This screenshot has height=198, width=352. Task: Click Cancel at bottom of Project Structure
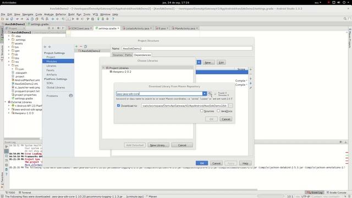pyautogui.click(x=216, y=163)
